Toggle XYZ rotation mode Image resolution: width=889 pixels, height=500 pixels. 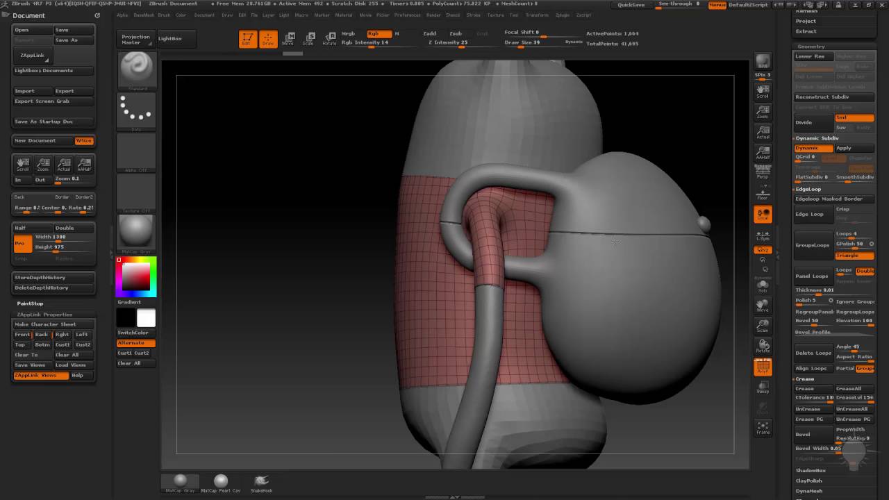[x=763, y=250]
